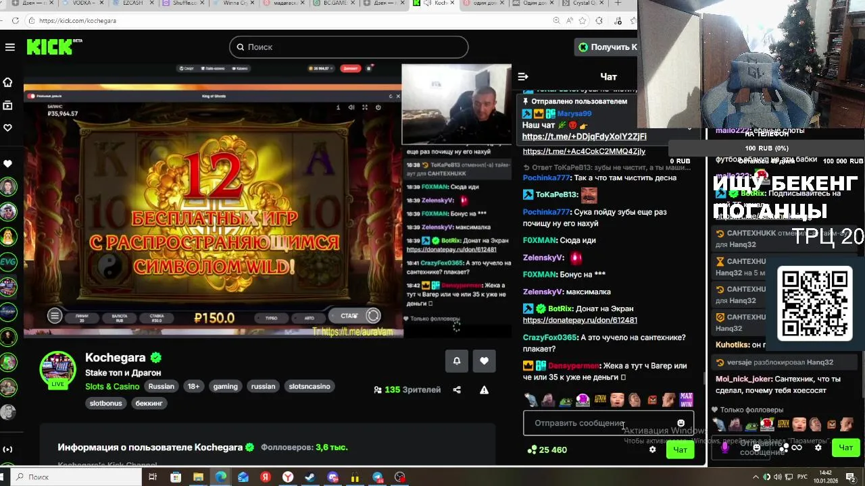Click the Kochegara channel avatar
The height and width of the screenshot is (486, 865).
pyautogui.click(x=57, y=370)
